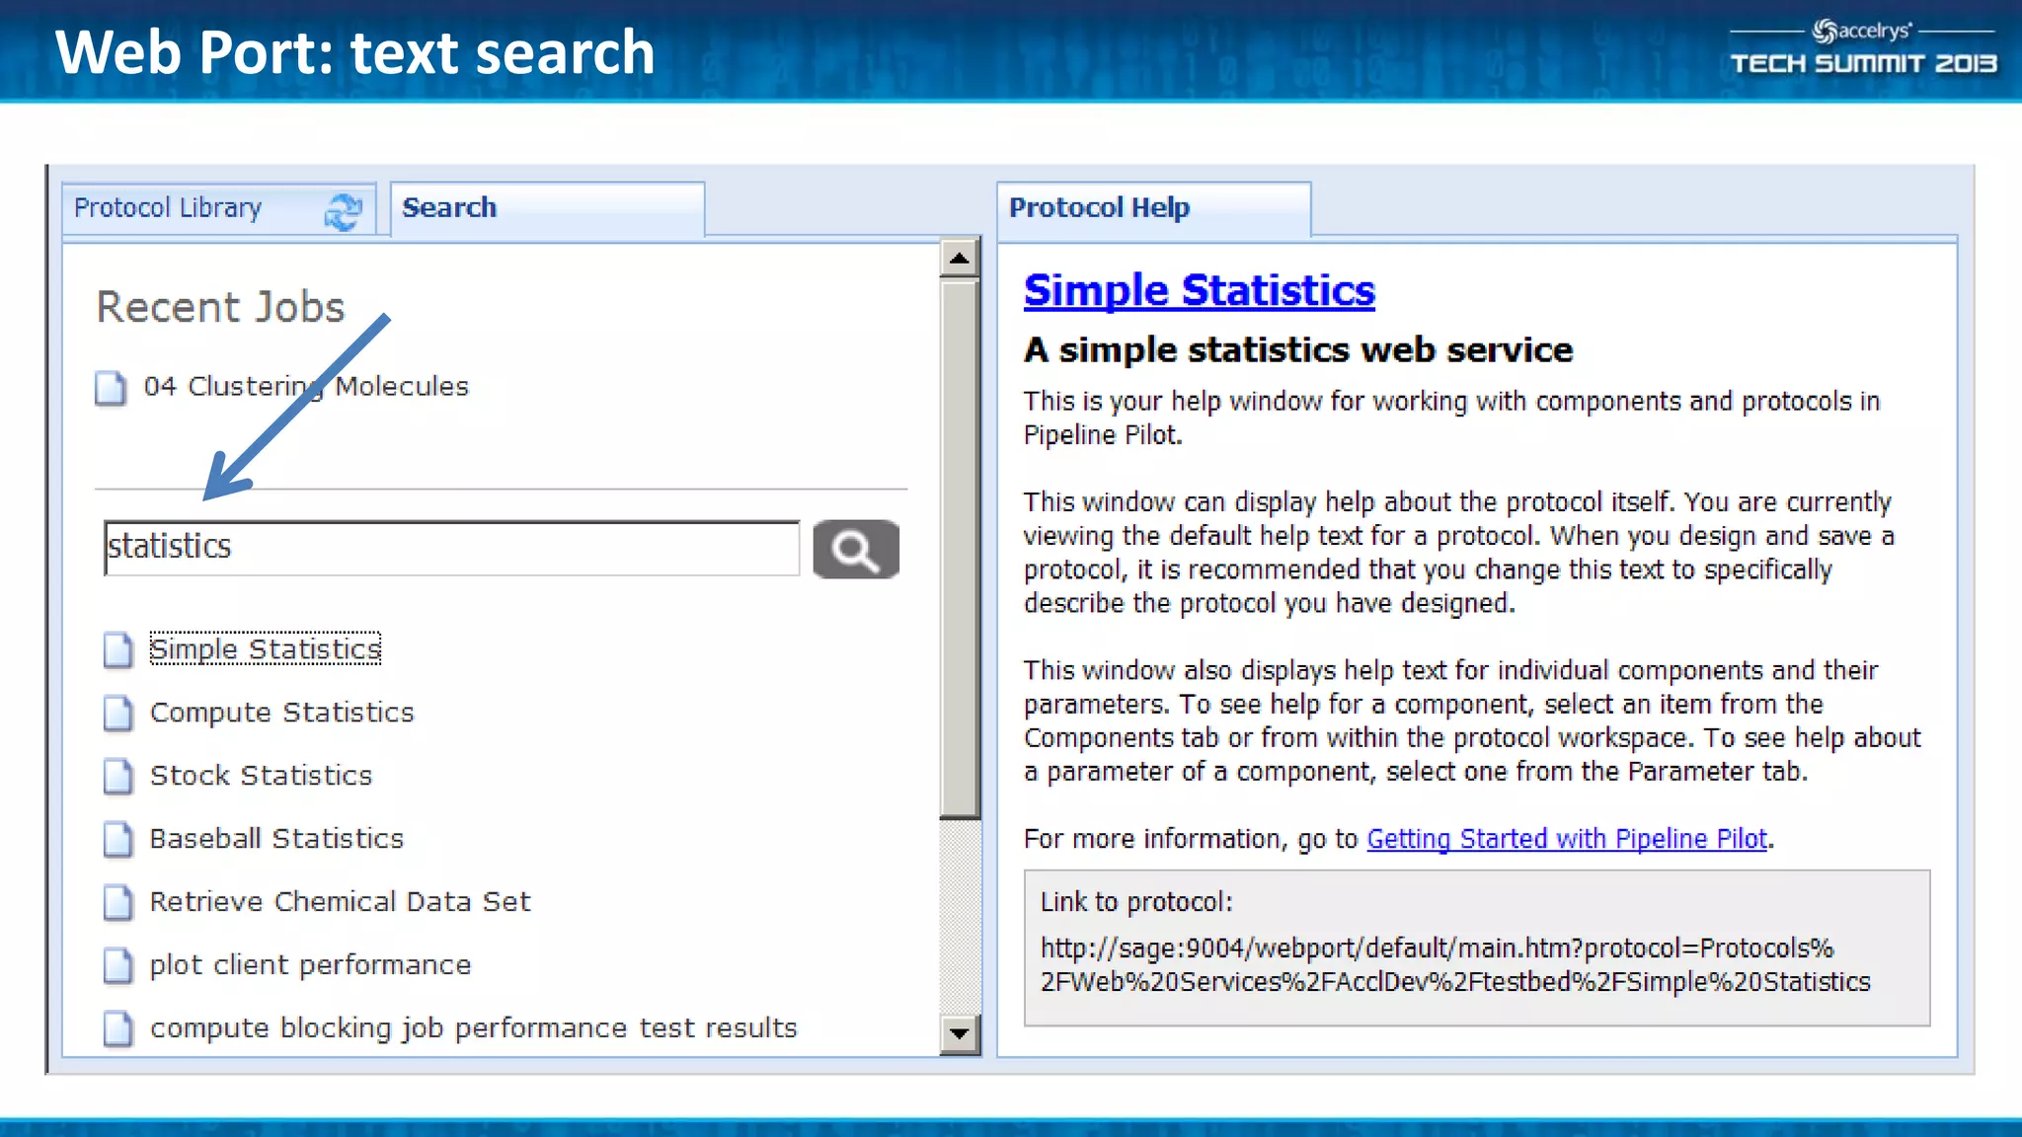Click the Simple Statistics heading link in help
This screenshot has height=1137, width=2022.
tap(1199, 290)
